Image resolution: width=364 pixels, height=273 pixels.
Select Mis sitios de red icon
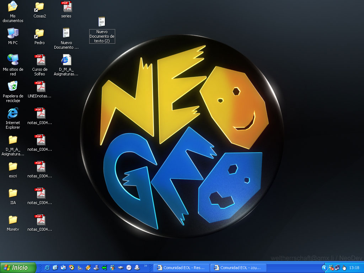point(13,60)
